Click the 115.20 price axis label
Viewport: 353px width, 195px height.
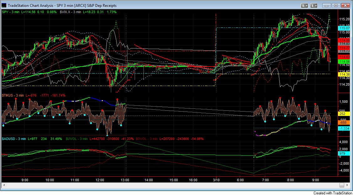click(344, 19)
